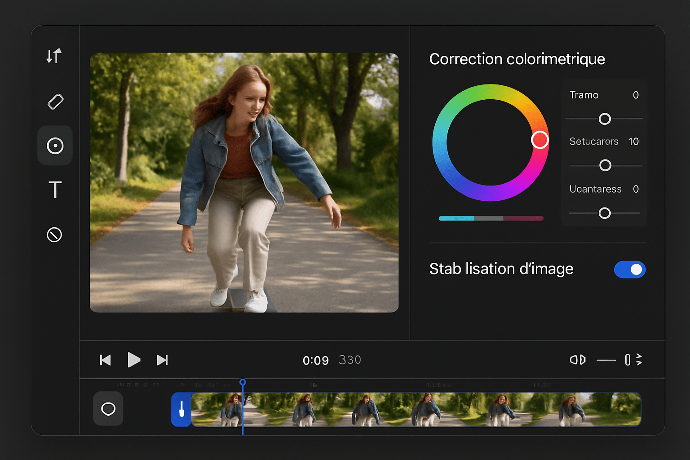Select the sort/reorder arrows tool in sidebar
Viewport: 690px width, 460px height.
pos(54,56)
